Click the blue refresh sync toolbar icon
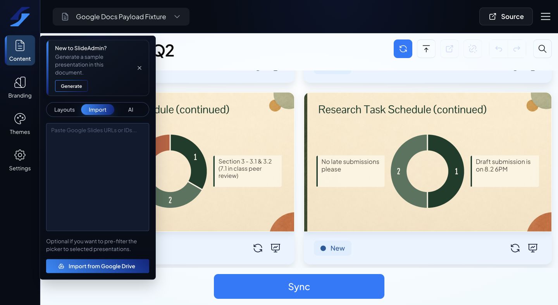The width and height of the screenshot is (558, 305). (x=403, y=49)
